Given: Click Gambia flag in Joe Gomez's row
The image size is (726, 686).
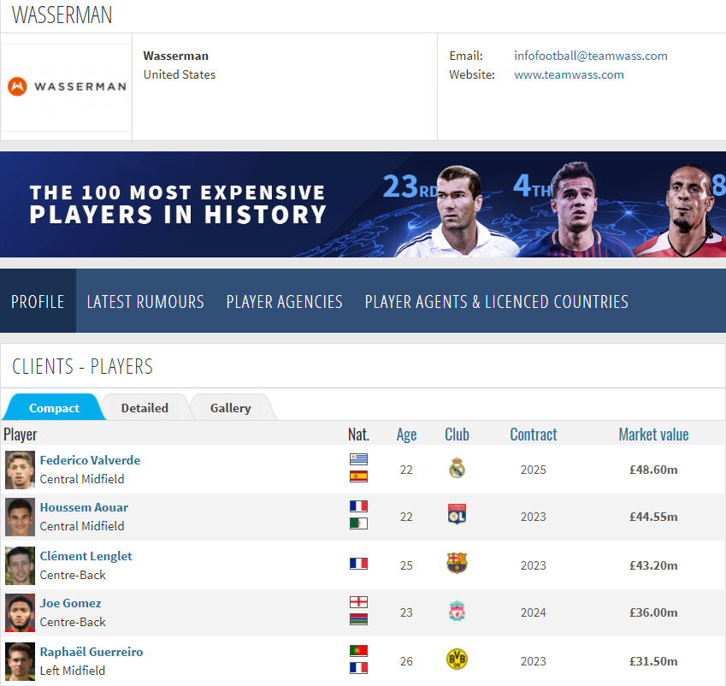Looking at the screenshot, I should pos(358,619).
